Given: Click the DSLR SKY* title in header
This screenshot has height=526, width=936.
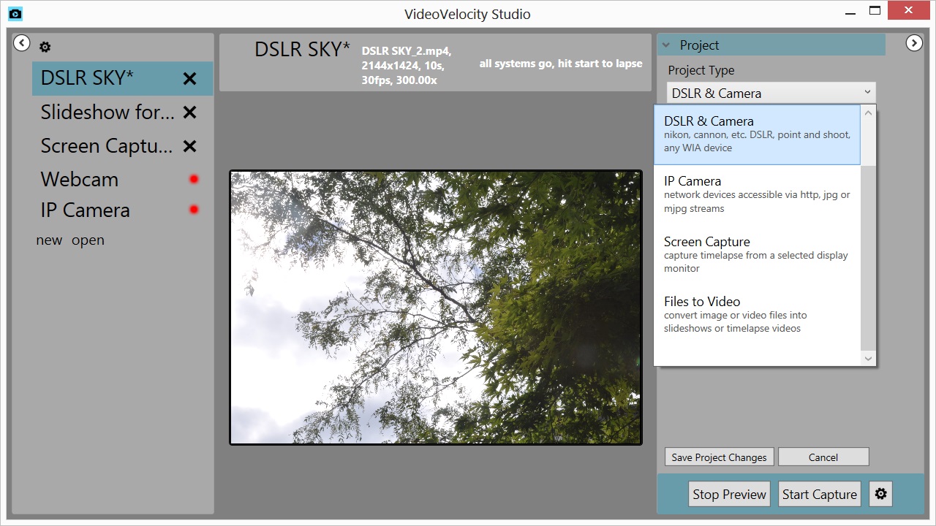Looking at the screenshot, I should coord(302,49).
